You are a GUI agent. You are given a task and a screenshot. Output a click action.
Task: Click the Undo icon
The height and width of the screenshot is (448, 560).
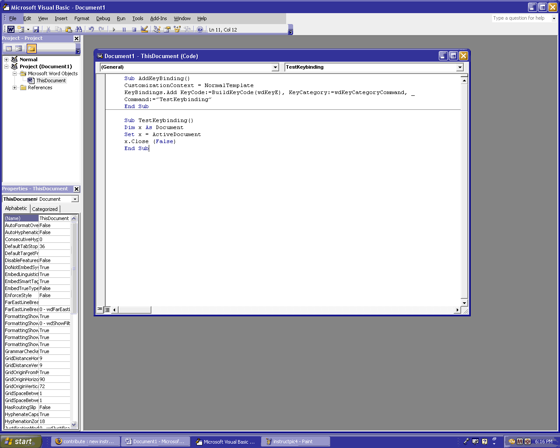tap(91, 29)
